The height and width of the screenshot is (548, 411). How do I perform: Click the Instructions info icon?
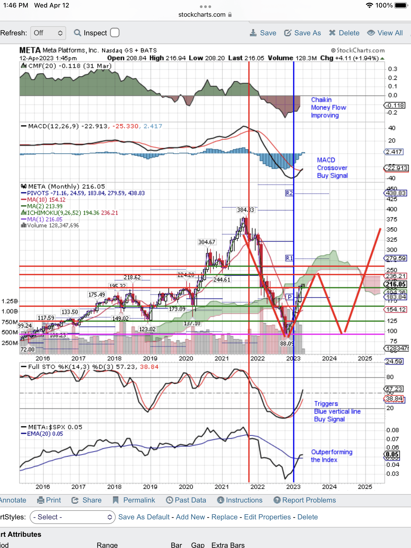tap(220, 500)
